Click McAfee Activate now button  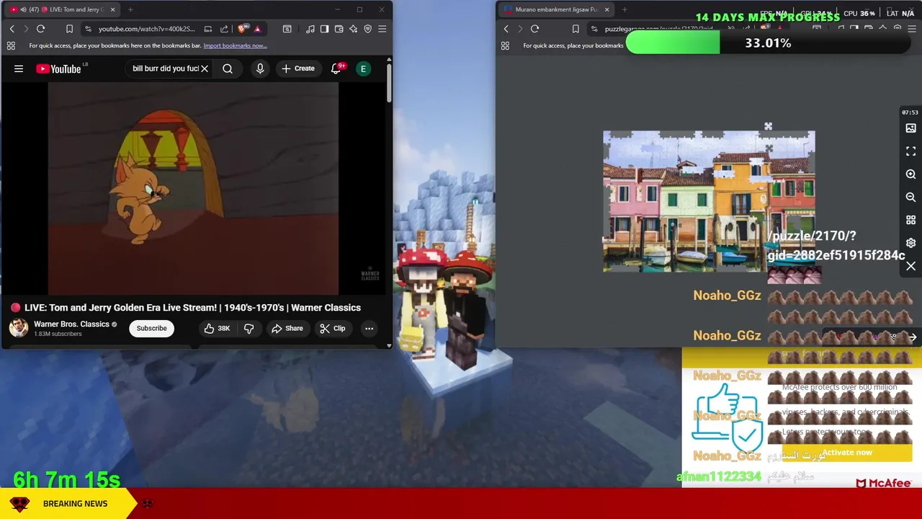click(x=847, y=453)
